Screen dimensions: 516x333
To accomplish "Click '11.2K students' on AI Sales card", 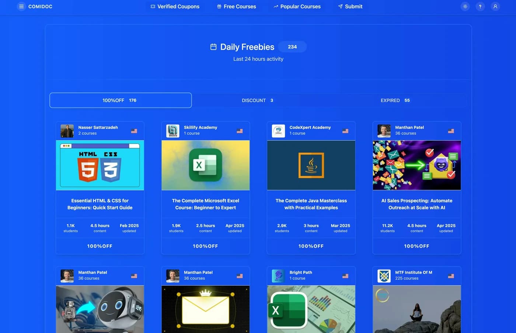I will click(387, 228).
